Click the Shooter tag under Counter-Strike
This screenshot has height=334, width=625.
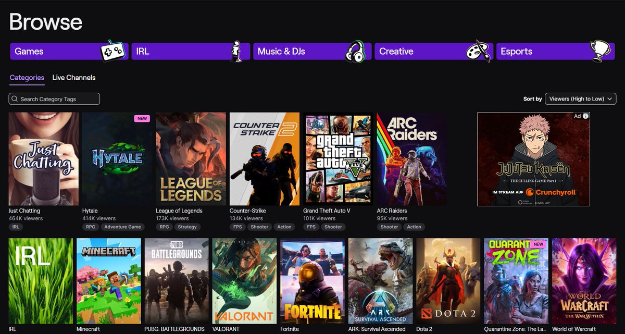[260, 227]
